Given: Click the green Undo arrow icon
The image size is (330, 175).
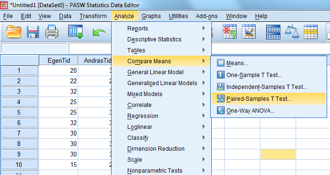Looking at the screenshot, I should click(x=99, y=32).
